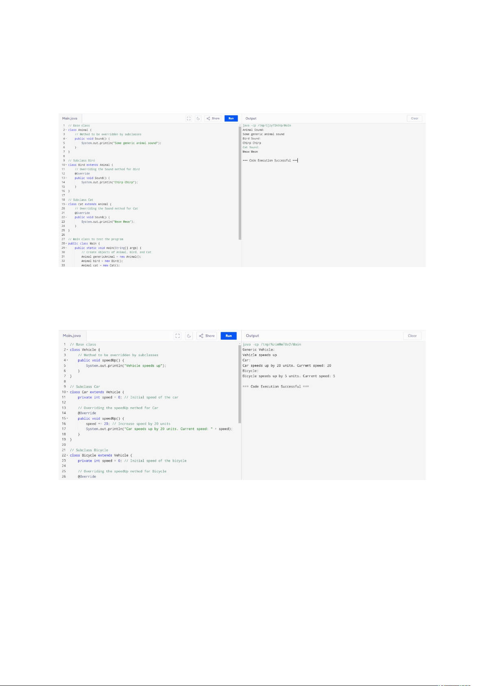
Task: Click Share icon button above the Animal code
Action: 213,118
